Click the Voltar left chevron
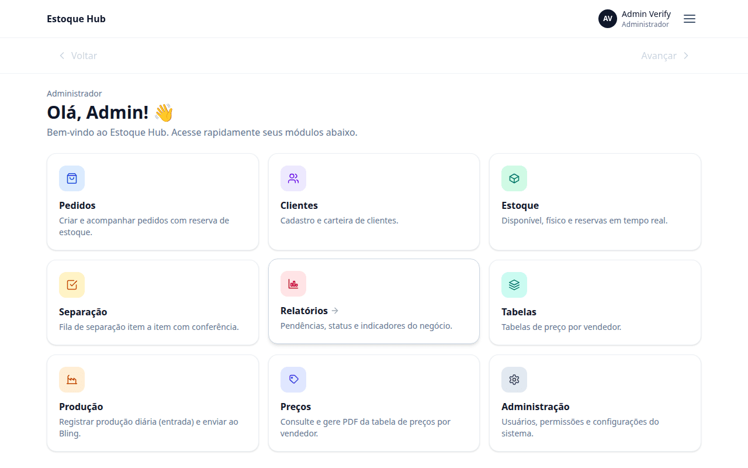This screenshot has height=468, width=748. click(x=62, y=56)
